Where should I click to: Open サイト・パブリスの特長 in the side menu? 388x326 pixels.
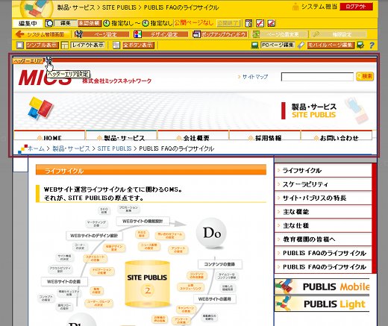coord(323,198)
